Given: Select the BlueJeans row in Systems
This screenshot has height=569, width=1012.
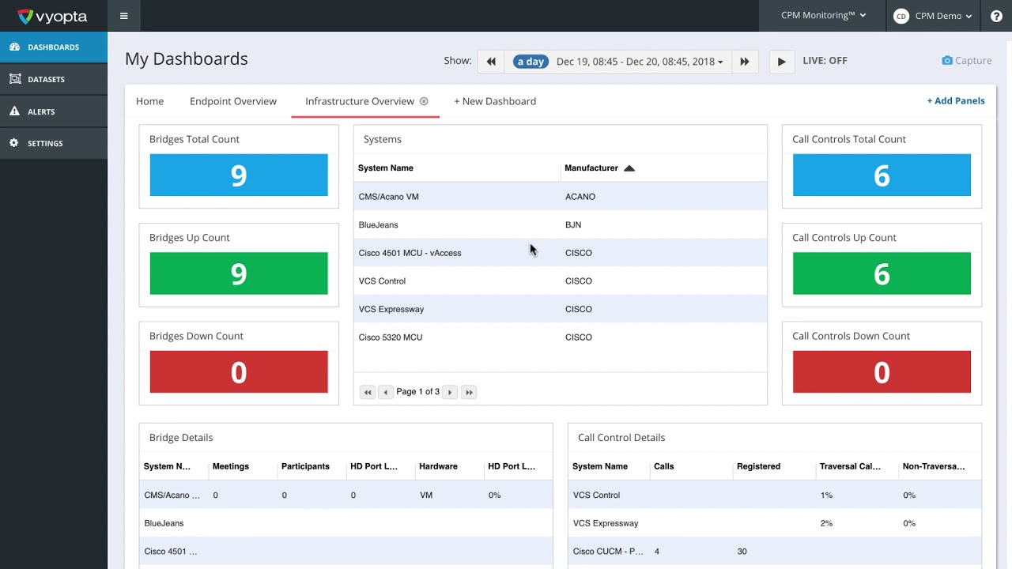Looking at the screenshot, I should (561, 224).
